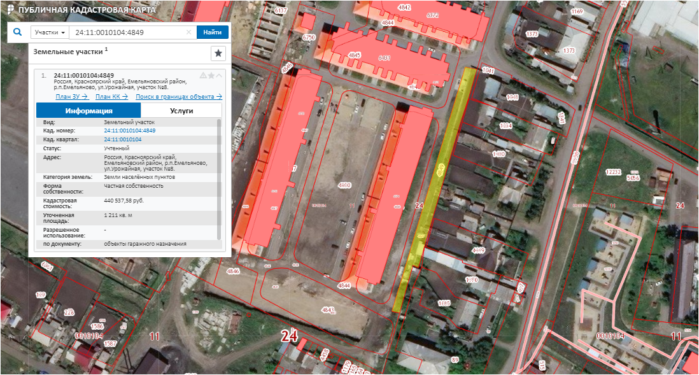Switch to the Информация tab
The width and height of the screenshot is (699, 375).
(88, 110)
